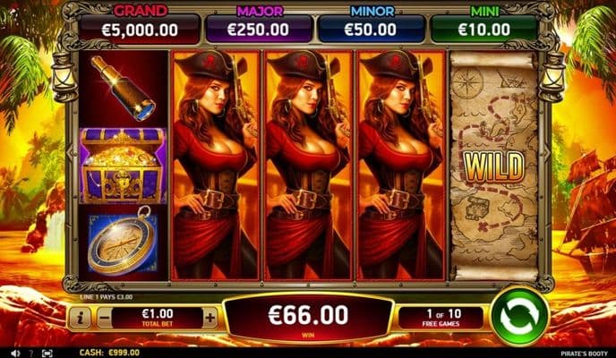Toggle fullscreen mode
Viewport: 616px width, 358px height.
(47, 353)
